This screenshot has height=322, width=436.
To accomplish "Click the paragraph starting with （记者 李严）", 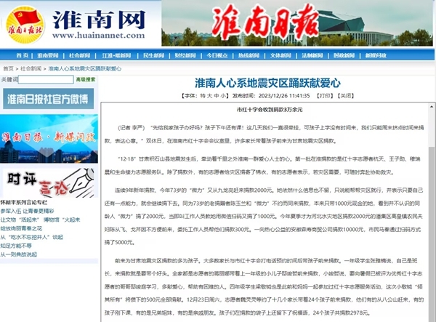I will [x=264, y=134].
